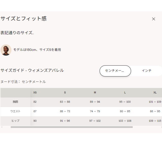This screenshot has width=162, height=162.
Task: Close the size and fit dialog
Action: (153, 19)
